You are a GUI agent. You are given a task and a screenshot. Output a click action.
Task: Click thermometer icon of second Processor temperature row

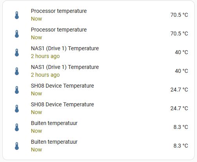17,34
